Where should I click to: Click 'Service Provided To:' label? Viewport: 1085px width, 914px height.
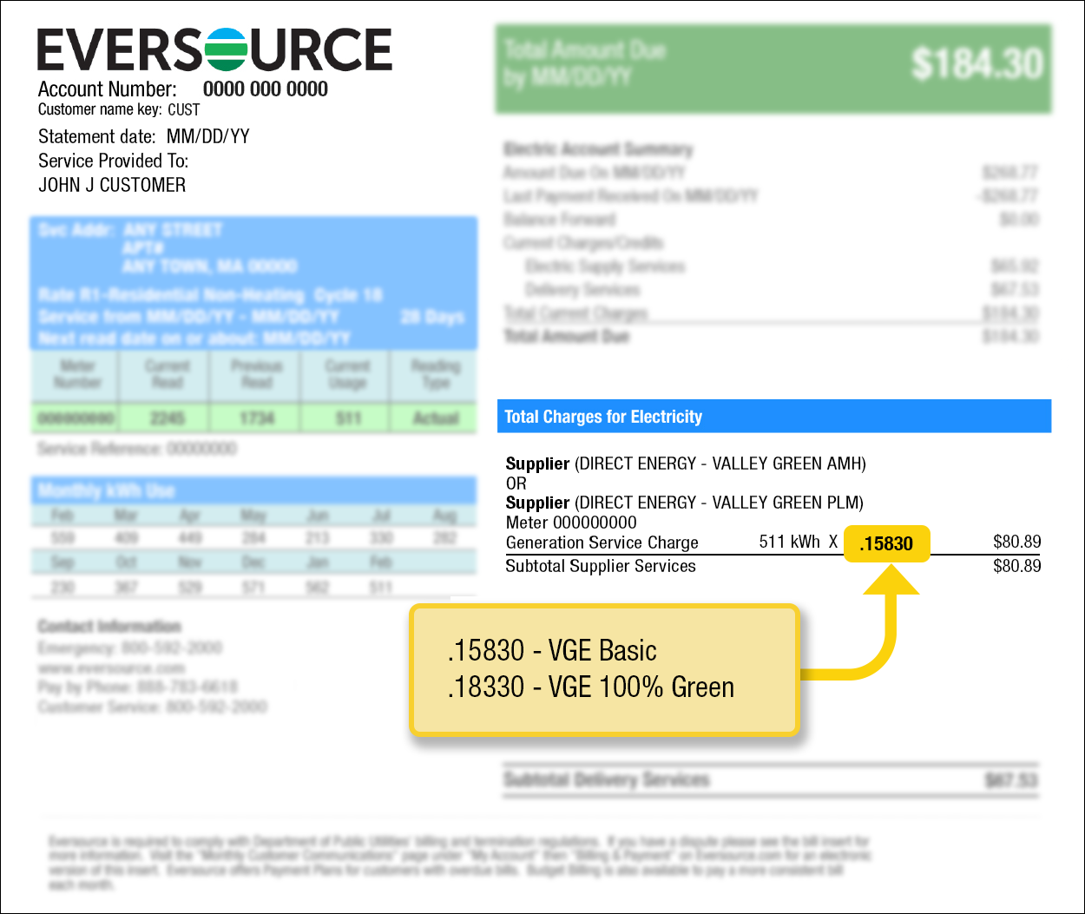click(114, 161)
